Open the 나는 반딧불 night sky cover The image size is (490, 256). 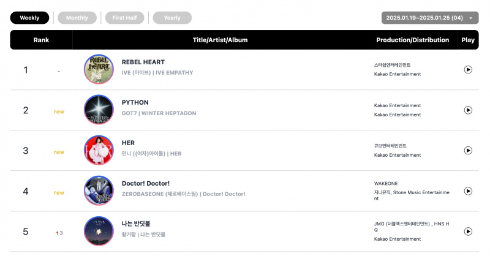tap(99, 232)
